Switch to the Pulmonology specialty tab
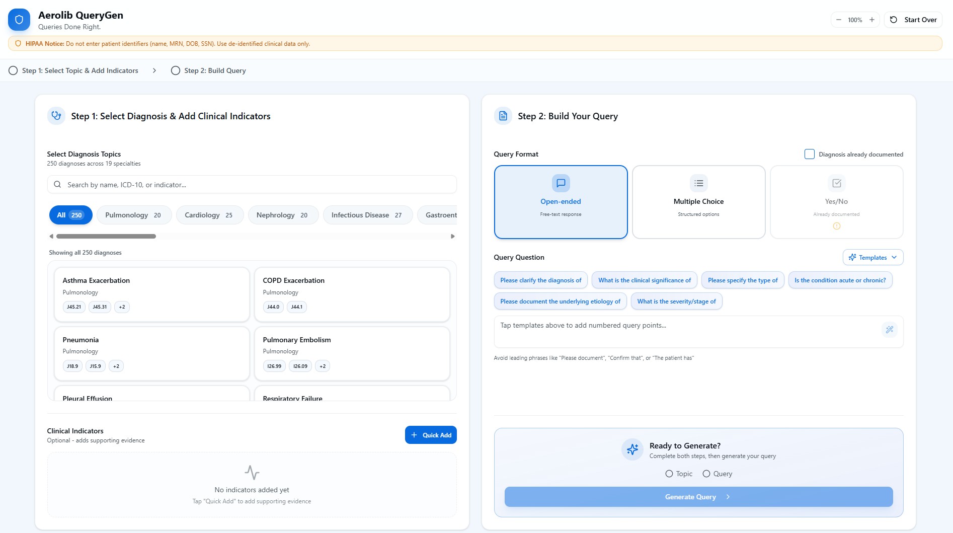The width and height of the screenshot is (953, 533). pyautogui.click(x=133, y=215)
